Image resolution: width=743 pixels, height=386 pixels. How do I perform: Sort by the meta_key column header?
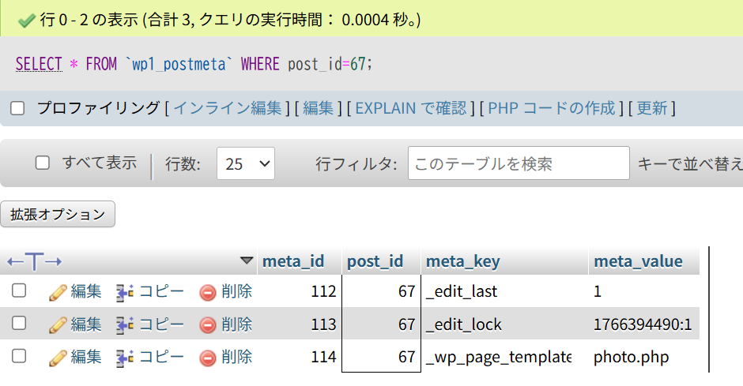tap(463, 261)
